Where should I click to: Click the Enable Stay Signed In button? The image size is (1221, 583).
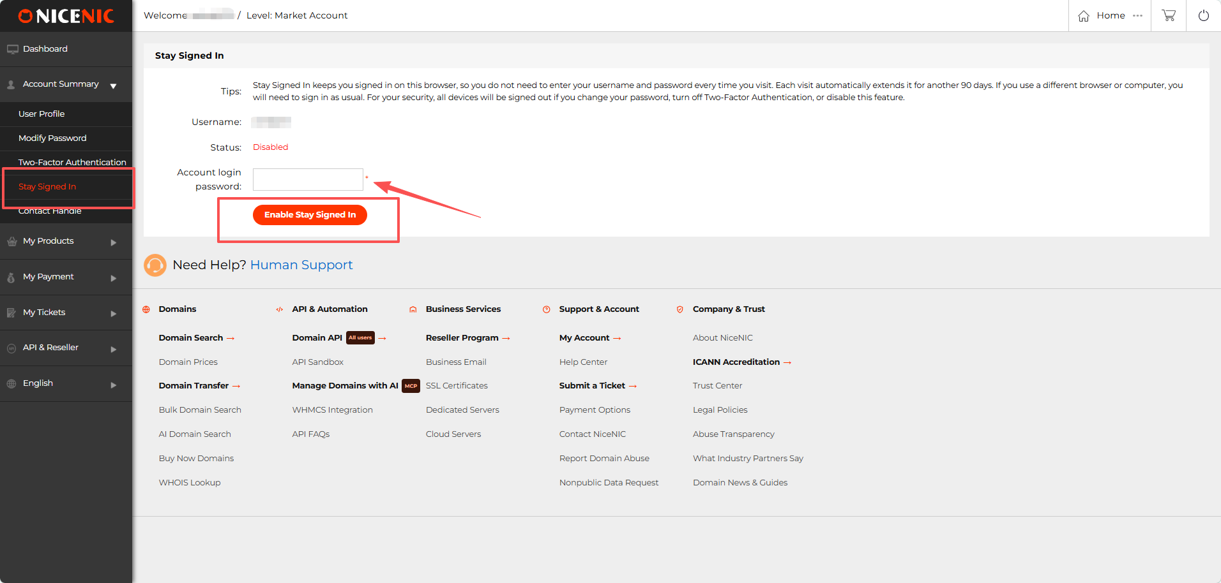pyautogui.click(x=310, y=215)
